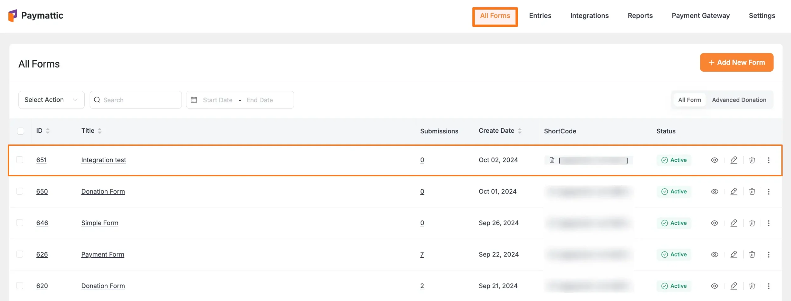Tick the select-all checkbox in table header
The image size is (791, 301).
click(x=20, y=131)
